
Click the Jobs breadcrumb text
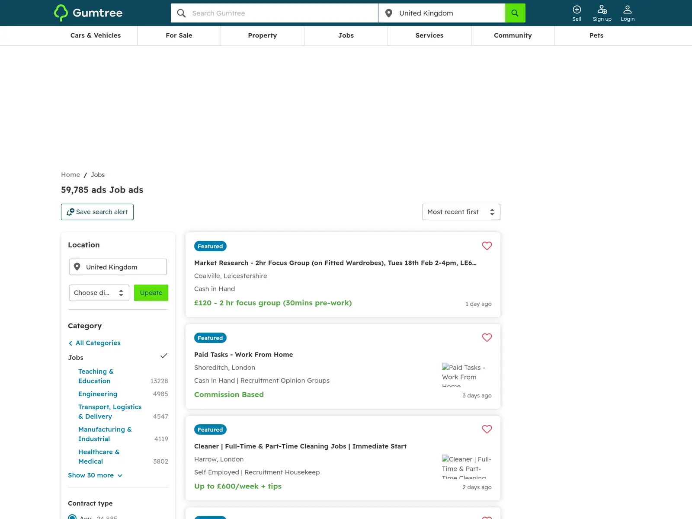[98, 175]
